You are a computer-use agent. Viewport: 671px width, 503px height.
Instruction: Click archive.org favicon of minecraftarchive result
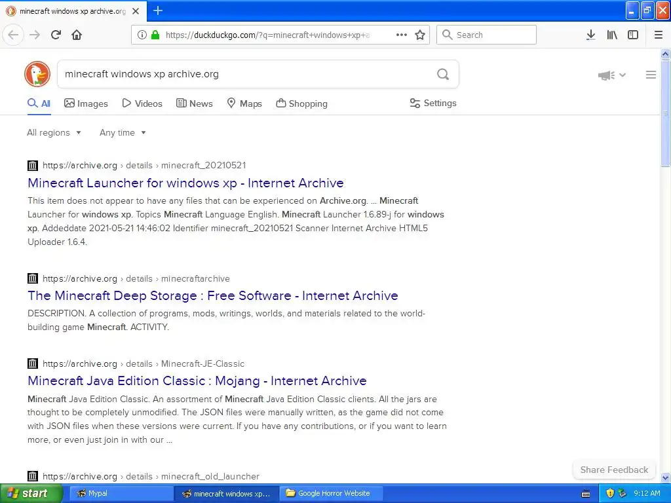pos(33,278)
